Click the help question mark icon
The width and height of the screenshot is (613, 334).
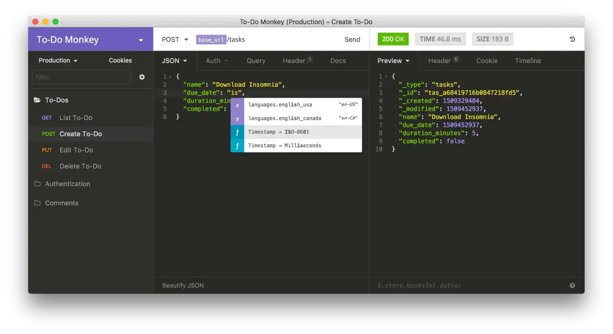coord(572,285)
